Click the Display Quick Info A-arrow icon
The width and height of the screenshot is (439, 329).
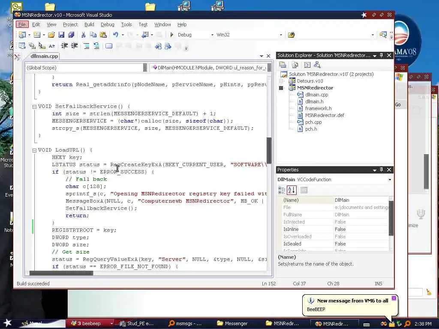pos(52,46)
